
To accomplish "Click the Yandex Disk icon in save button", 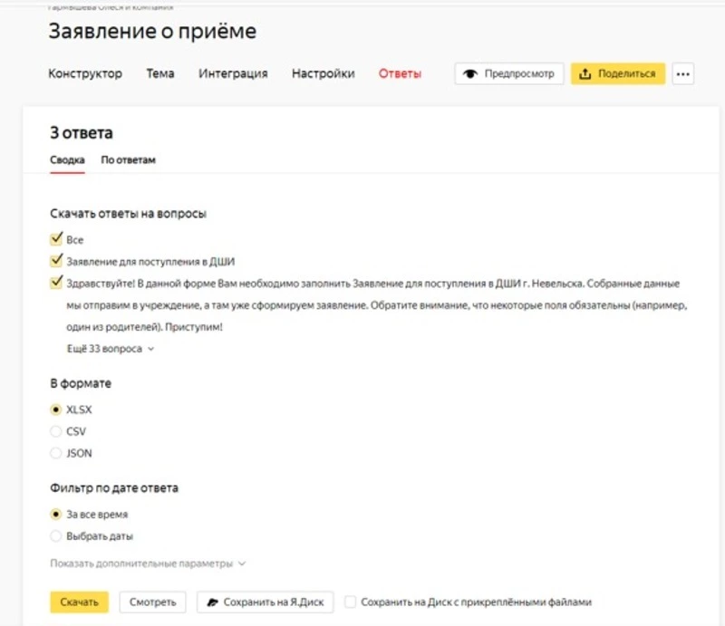I will [x=210, y=602].
